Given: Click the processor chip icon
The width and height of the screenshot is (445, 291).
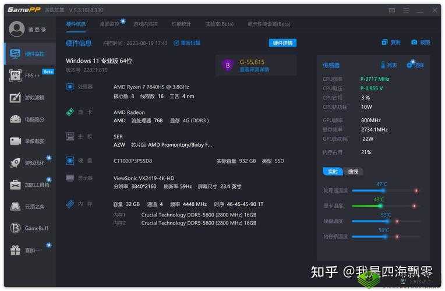Looking at the screenshot, I should click(x=70, y=87).
